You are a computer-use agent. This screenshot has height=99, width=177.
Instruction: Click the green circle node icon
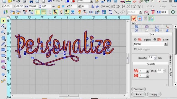point(173,12)
